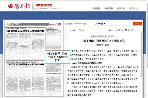Expand the 文章标题 search type dropdown

pos(100,24)
